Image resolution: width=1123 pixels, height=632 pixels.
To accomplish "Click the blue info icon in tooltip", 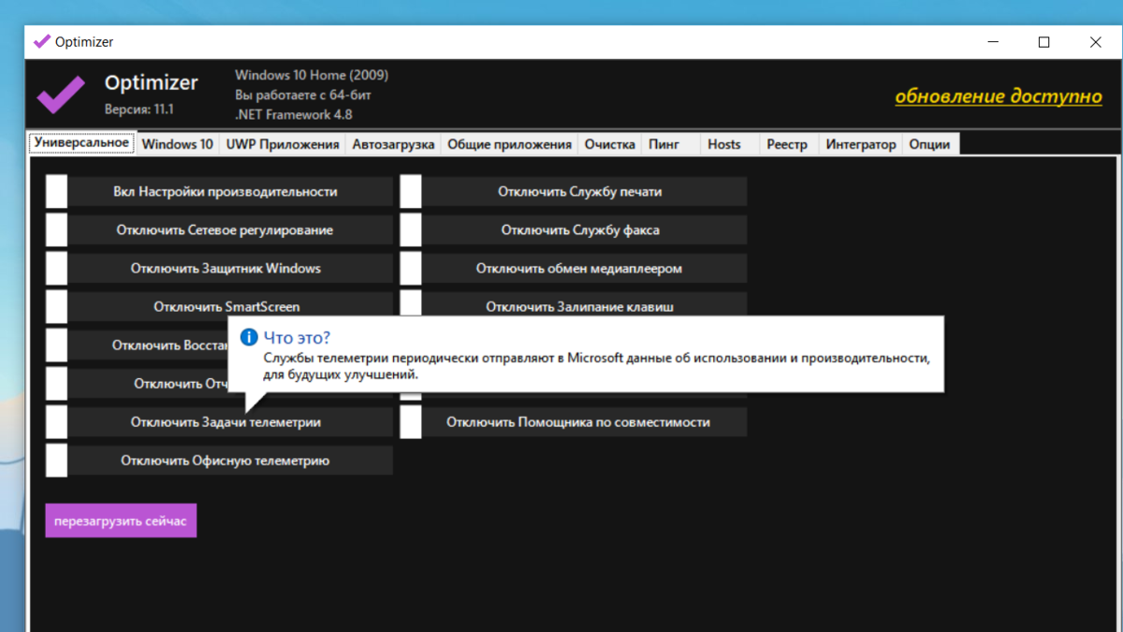I will click(x=249, y=337).
